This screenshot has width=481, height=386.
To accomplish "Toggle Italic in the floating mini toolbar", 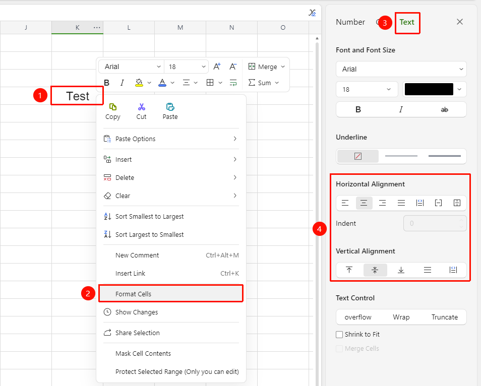I will 123,83.
